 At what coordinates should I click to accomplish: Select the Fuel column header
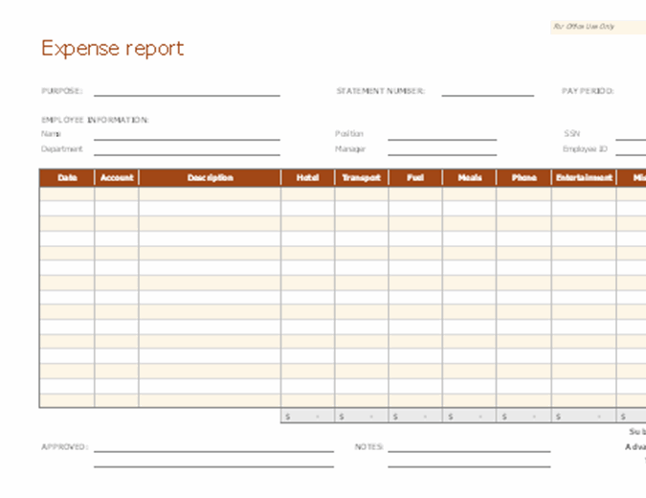pyautogui.click(x=415, y=177)
